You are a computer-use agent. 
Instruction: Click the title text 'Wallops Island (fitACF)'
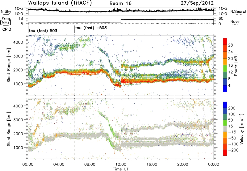[60, 3]
